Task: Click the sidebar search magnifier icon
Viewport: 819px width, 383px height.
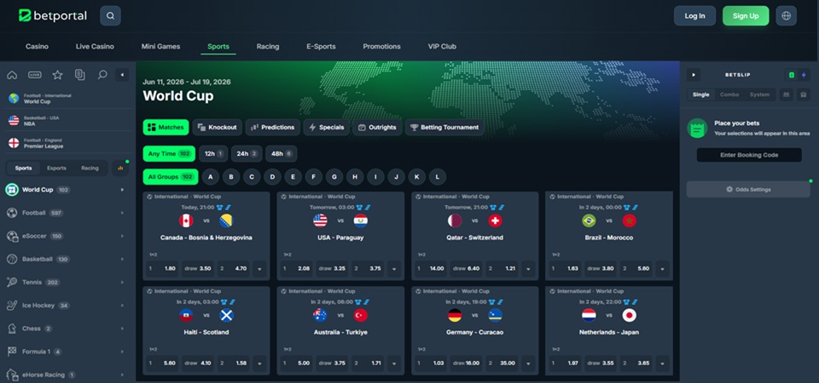Action: coord(102,75)
